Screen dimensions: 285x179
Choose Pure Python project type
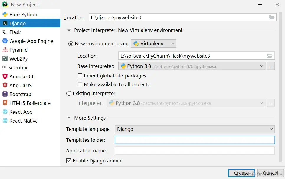click(30, 14)
